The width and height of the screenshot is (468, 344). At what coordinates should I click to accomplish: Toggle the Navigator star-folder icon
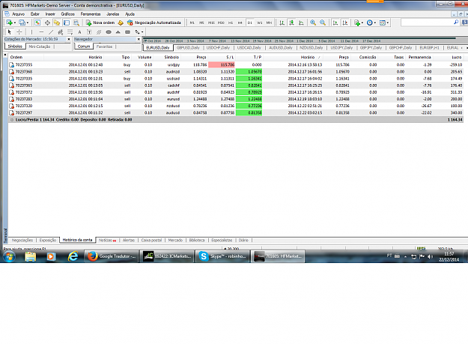coord(57,22)
